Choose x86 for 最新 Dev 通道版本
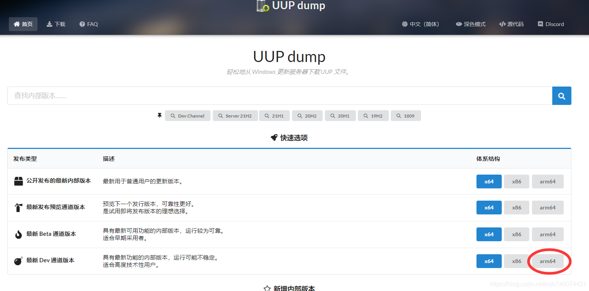 pos(517,261)
